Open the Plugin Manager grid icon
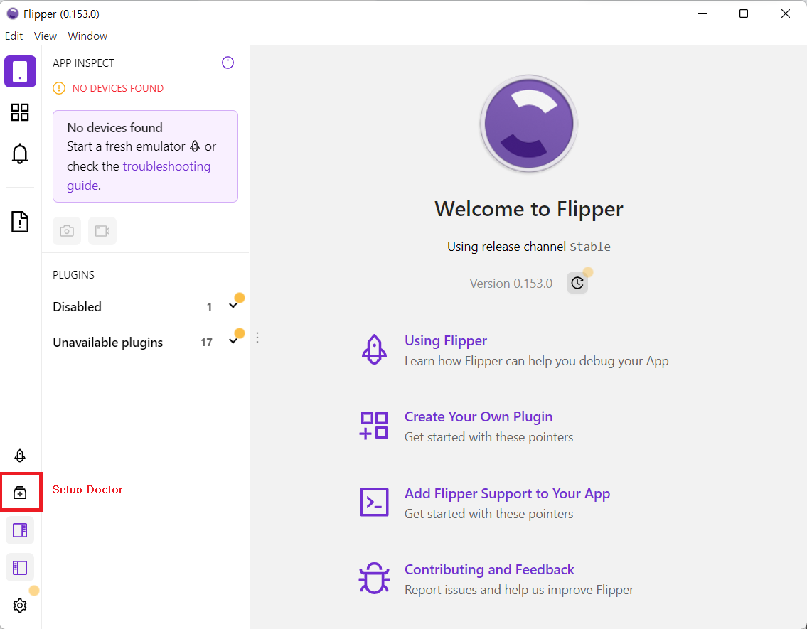 coord(20,112)
